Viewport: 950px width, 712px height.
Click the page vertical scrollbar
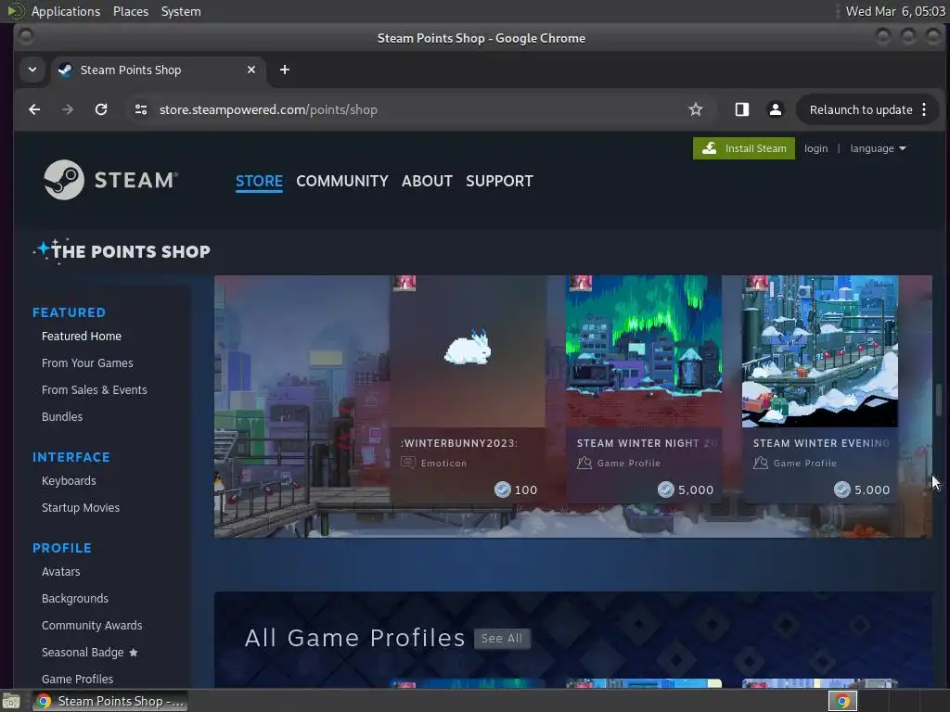click(939, 400)
